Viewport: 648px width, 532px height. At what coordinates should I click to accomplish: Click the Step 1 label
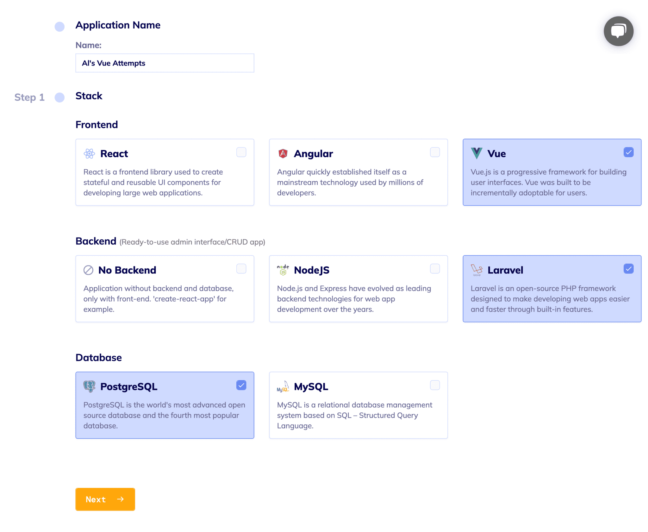tap(29, 97)
